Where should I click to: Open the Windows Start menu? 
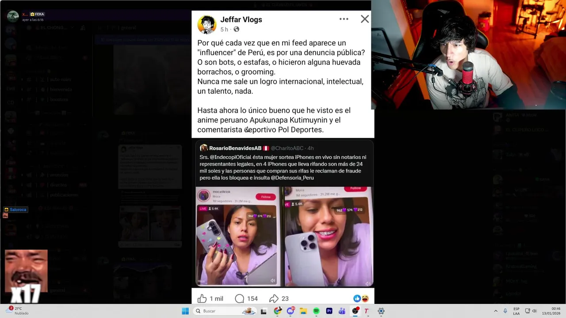coord(185,311)
